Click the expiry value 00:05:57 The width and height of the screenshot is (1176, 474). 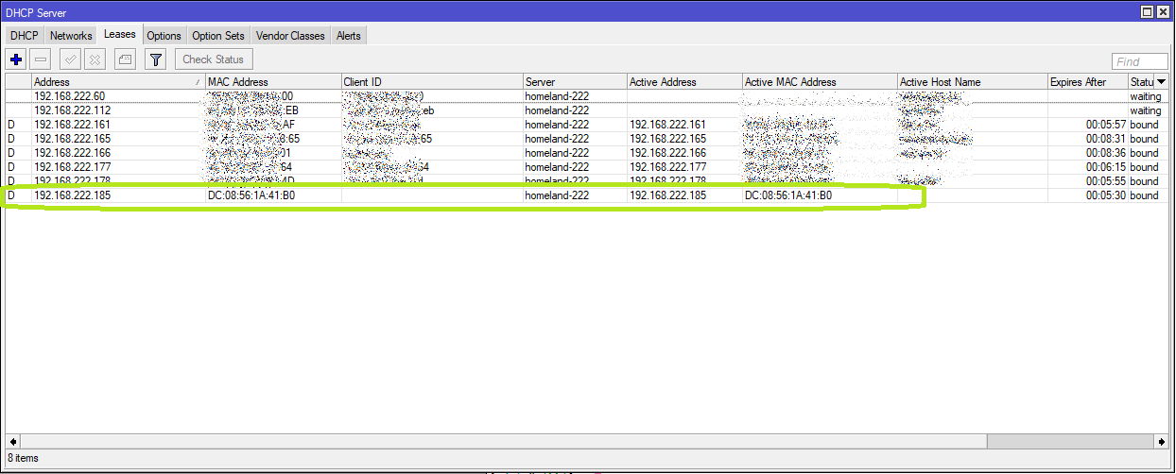[x=1106, y=125]
